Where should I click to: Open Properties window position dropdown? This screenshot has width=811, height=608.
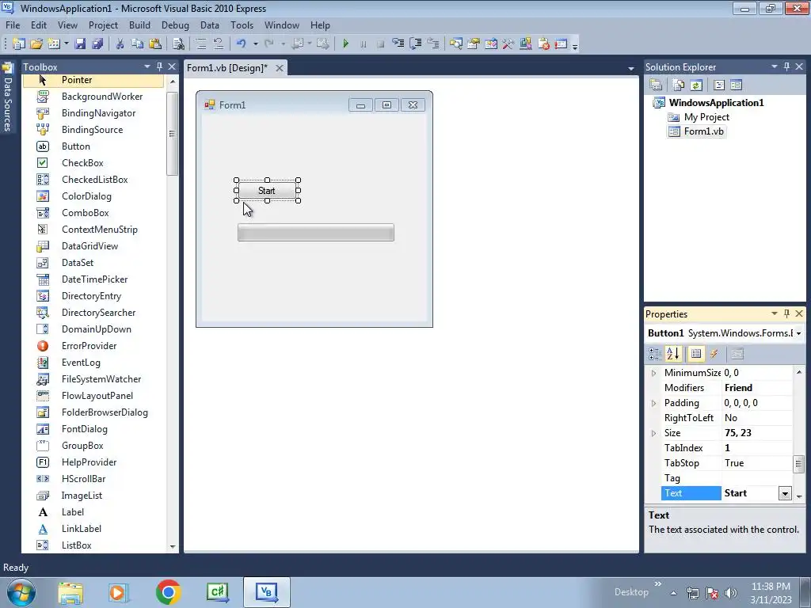(x=775, y=313)
